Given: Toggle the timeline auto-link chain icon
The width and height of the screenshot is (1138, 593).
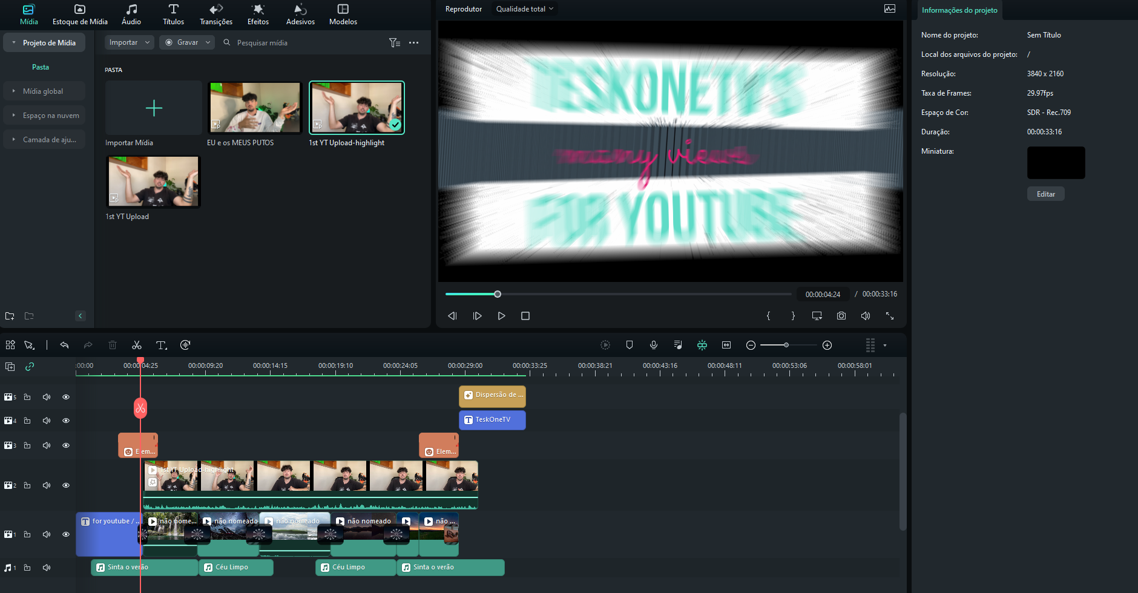Looking at the screenshot, I should (x=29, y=367).
